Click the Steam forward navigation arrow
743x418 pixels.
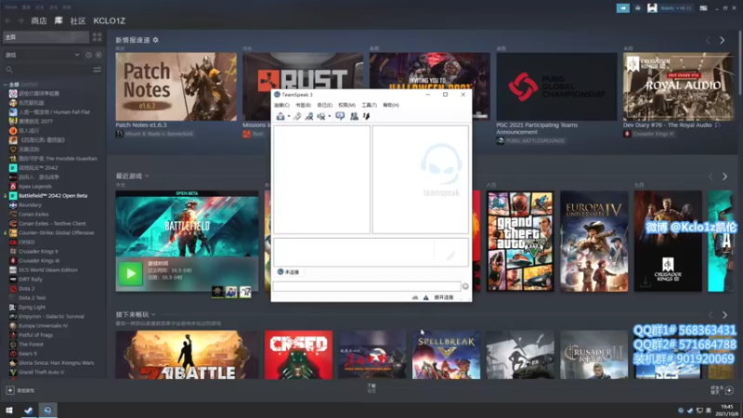pyautogui.click(x=20, y=20)
